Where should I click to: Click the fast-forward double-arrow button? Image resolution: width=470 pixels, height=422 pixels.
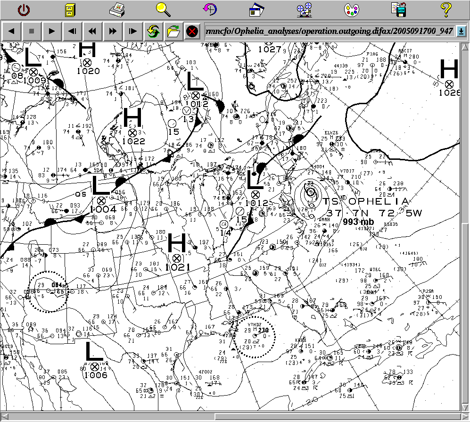113,32
